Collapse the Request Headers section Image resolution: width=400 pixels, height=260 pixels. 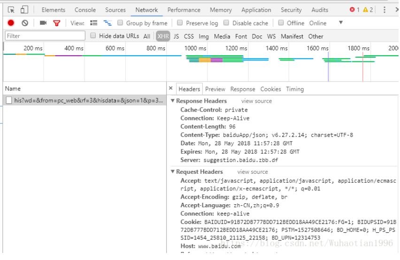coord(173,171)
